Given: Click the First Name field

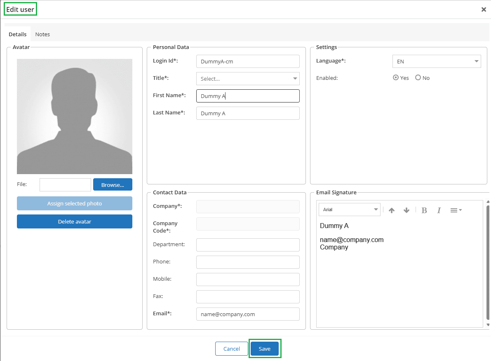Looking at the screenshot, I should (x=248, y=96).
